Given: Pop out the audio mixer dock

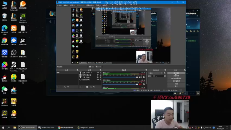Looking at the screenshot, I should click(146, 70).
